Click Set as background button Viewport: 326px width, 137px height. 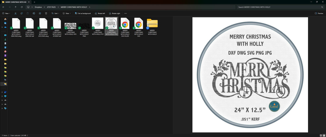pyautogui.click(x=83, y=13)
